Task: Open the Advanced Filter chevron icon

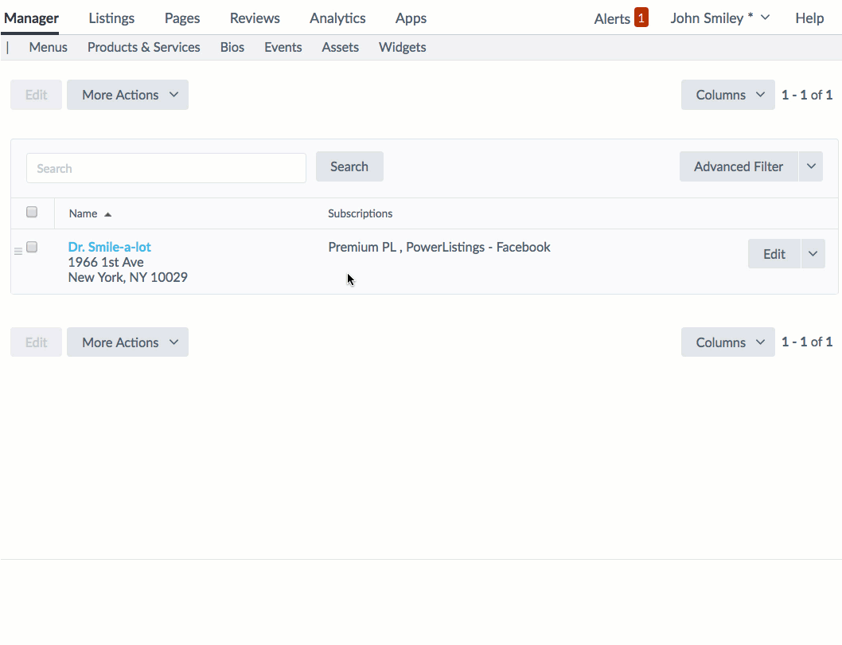Action: point(811,166)
